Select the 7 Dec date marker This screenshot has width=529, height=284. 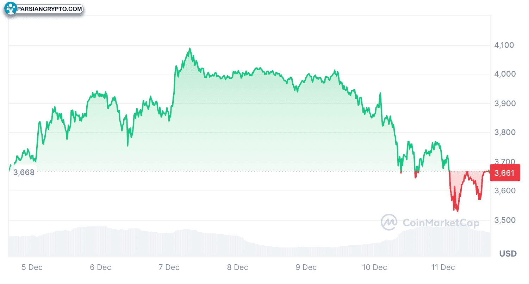169,267
